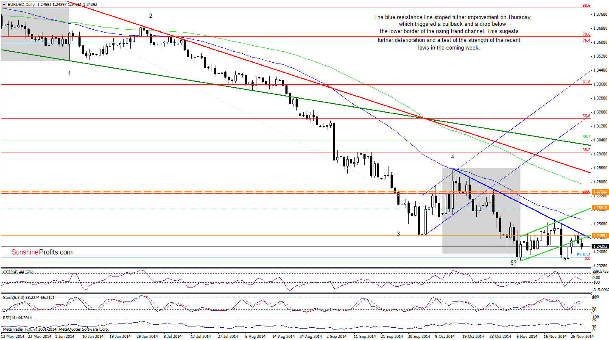The width and height of the screenshot is (609, 340).
Task: Select wave label 1 under the grey box
Action: [70, 73]
